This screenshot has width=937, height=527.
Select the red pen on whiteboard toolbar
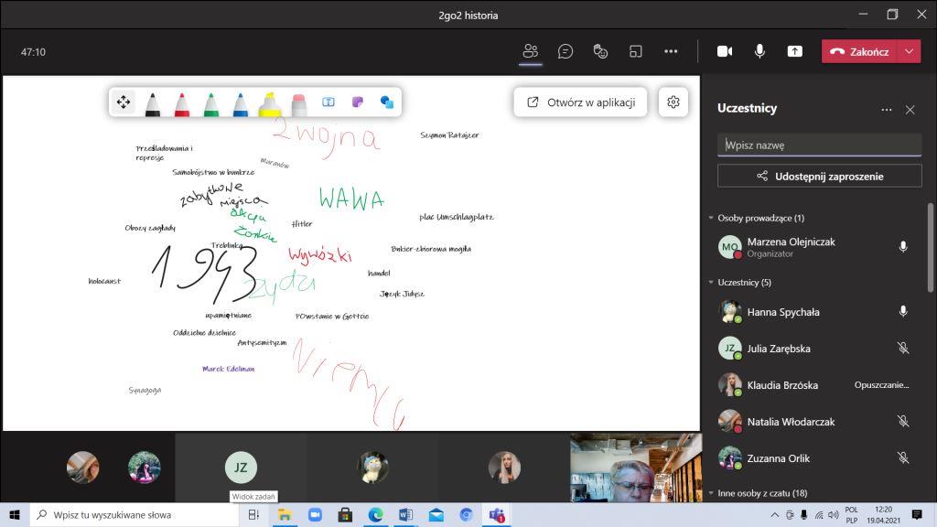point(181,103)
